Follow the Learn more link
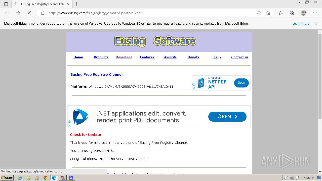The height and width of the screenshot is (181, 322). 301,23
